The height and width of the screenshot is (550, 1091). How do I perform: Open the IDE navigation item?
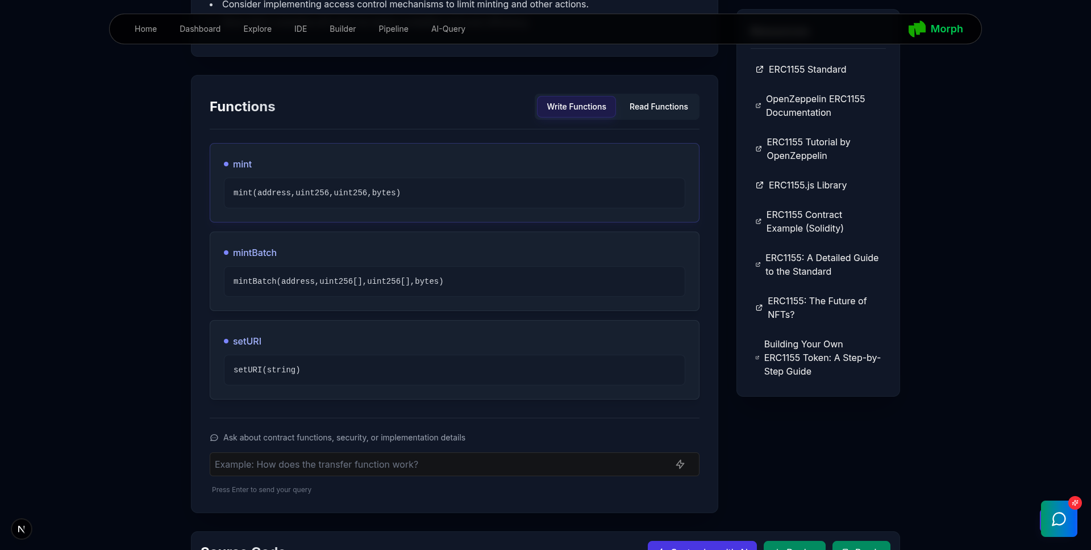301,29
